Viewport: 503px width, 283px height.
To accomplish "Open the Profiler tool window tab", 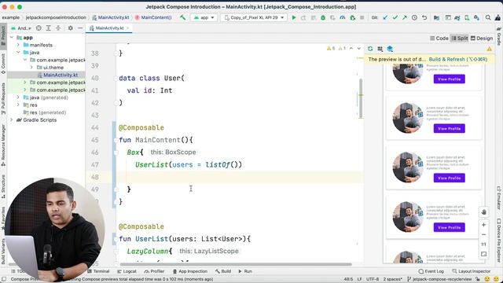I will point(154,271).
